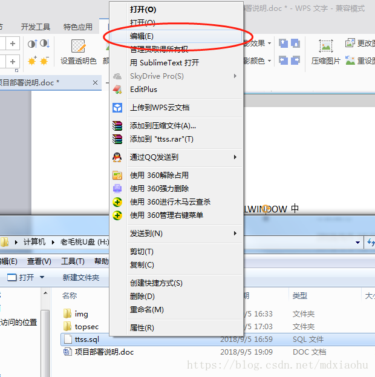Click the nudge shadow up icon

[x=284, y=44]
